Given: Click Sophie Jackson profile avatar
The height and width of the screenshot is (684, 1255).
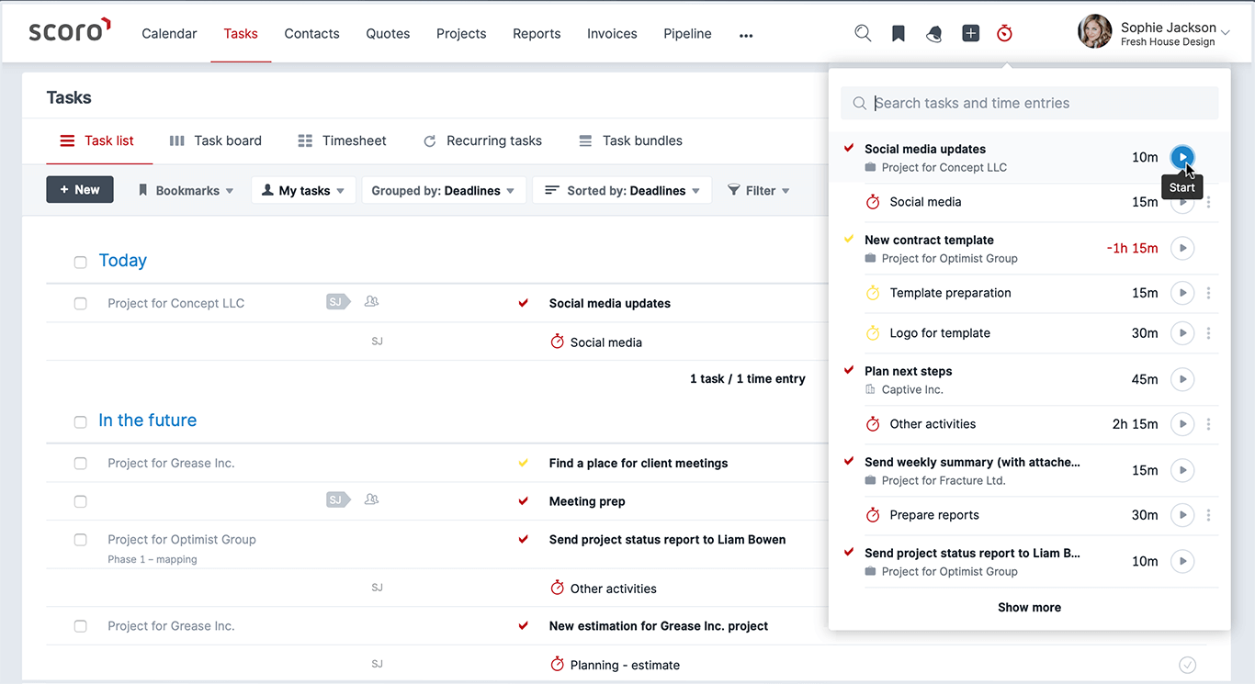Looking at the screenshot, I should coord(1094,31).
